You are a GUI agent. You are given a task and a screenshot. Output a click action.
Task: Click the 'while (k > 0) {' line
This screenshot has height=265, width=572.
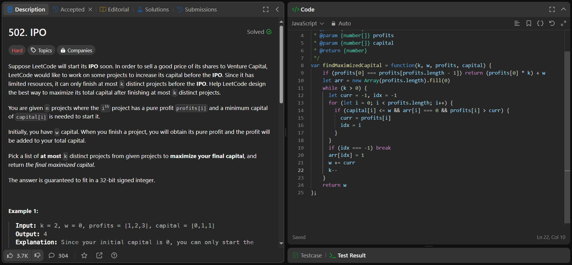[345, 88]
